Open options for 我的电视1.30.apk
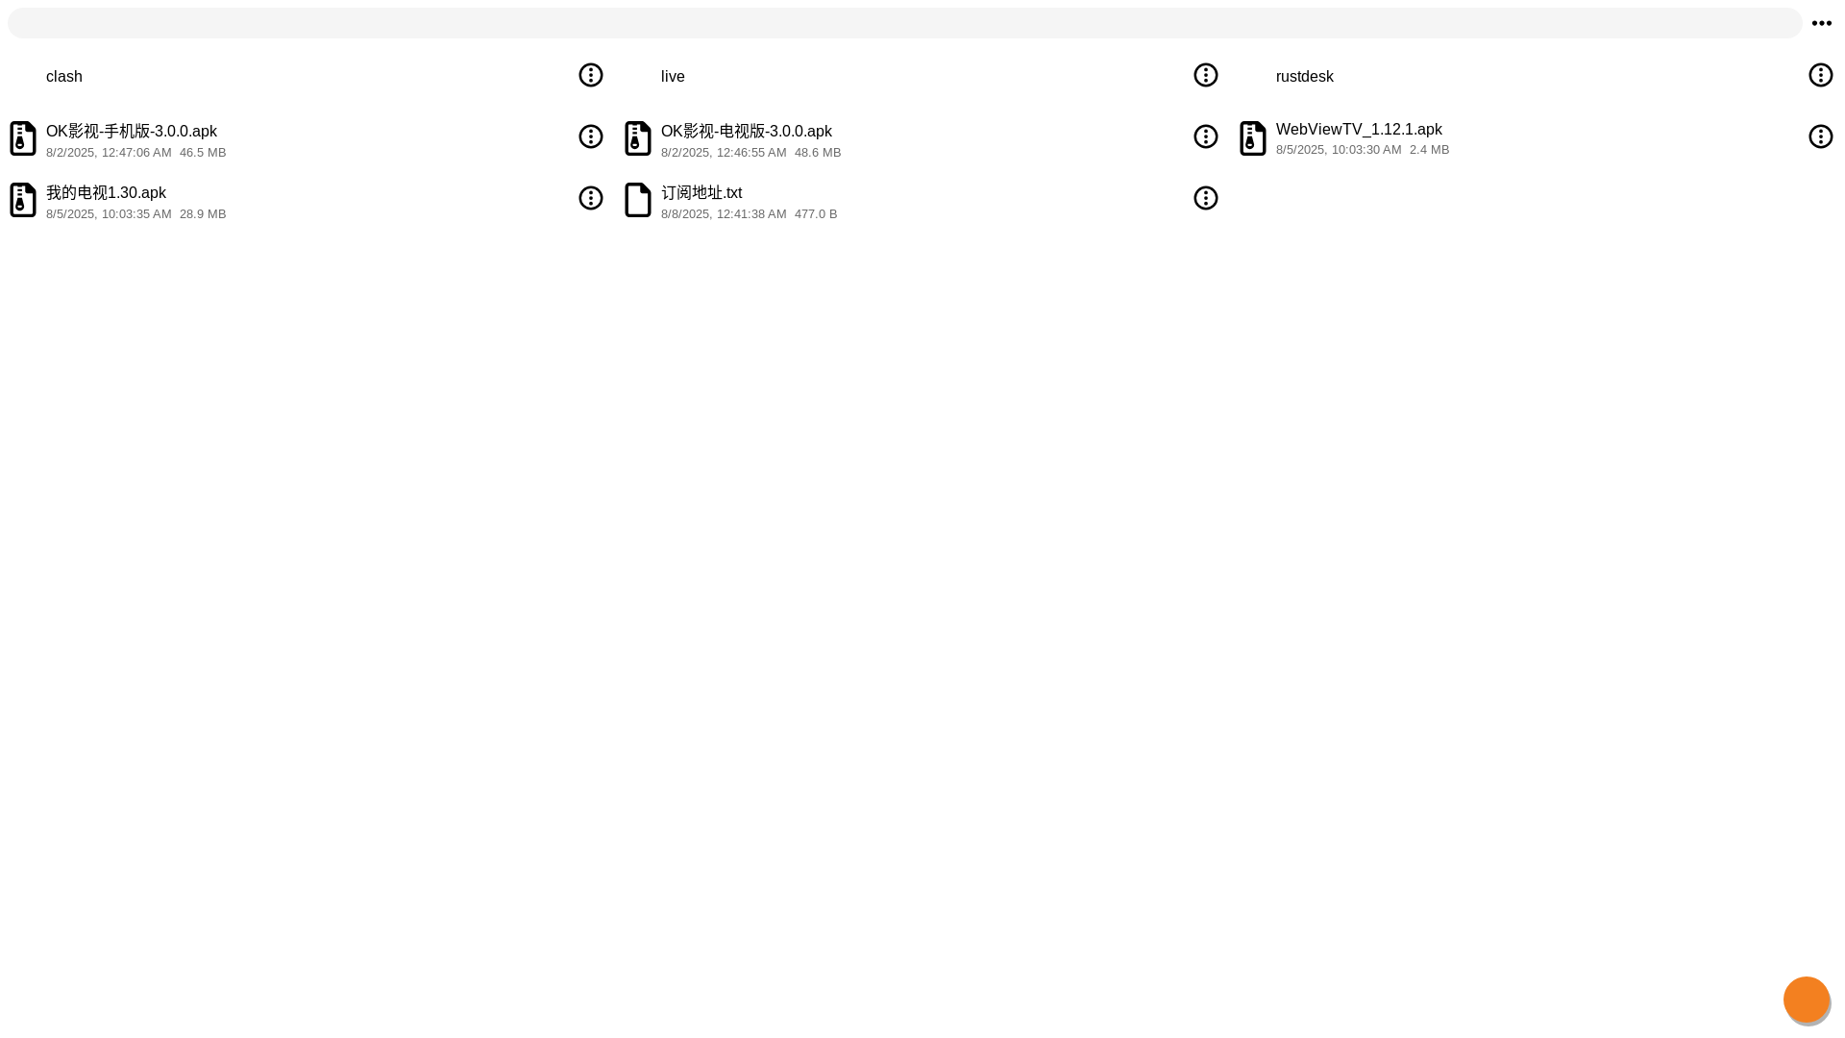 (x=591, y=198)
